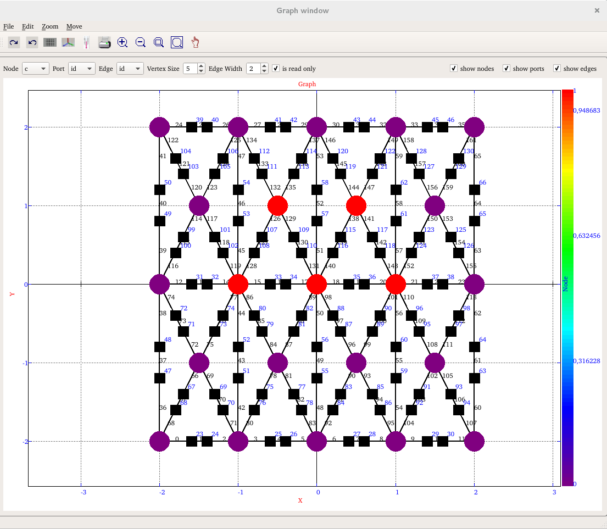
Task: Turn off the 'show edges' checkbox
Action: tap(557, 69)
